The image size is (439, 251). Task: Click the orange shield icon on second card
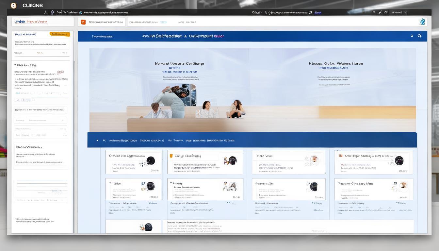(x=171, y=156)
